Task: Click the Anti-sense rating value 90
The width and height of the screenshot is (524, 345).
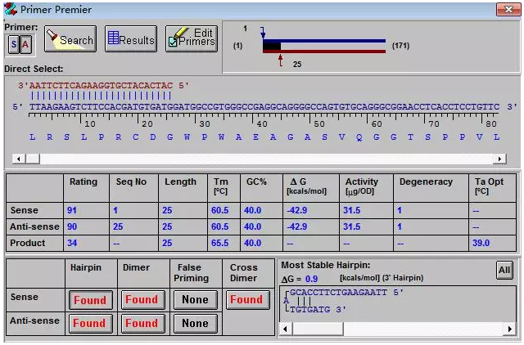Action: click(x=72, y=227)
